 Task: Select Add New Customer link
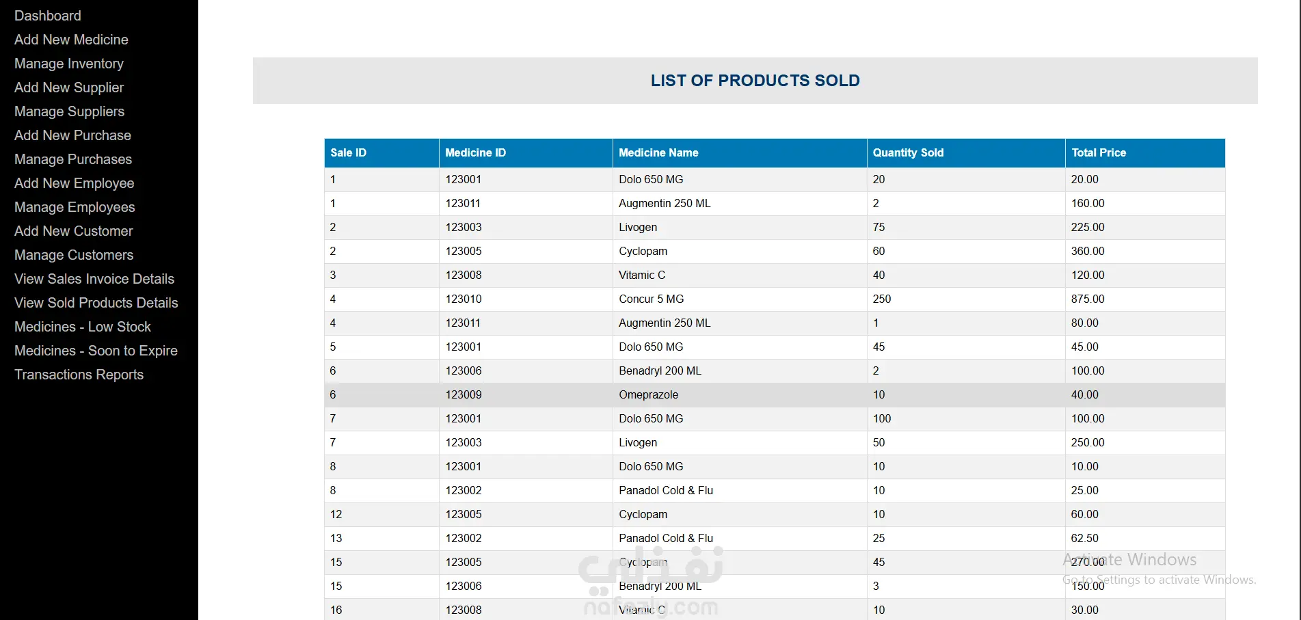tap(74, 231)
